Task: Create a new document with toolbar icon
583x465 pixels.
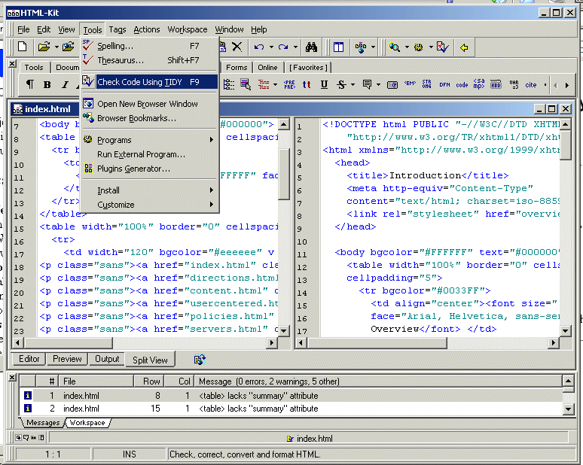Action: [x=22, y=47]
